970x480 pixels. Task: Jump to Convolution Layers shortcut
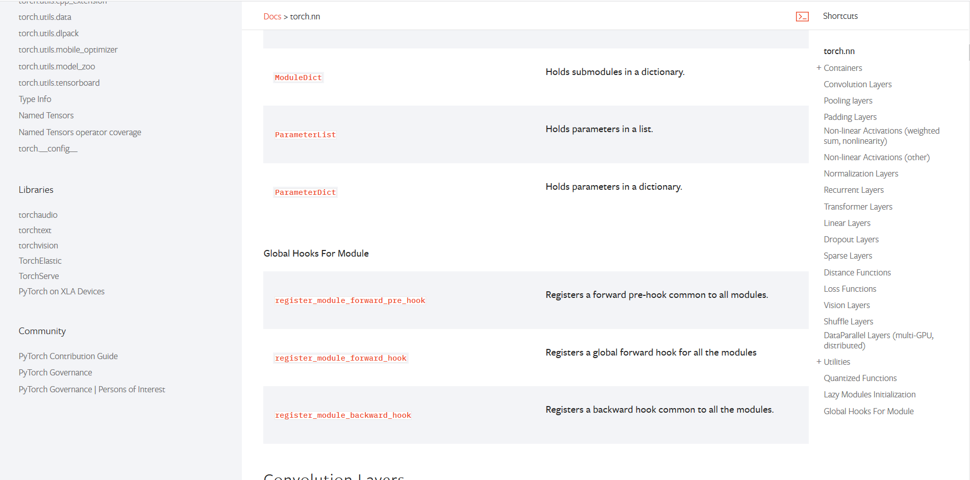point(857,84)
